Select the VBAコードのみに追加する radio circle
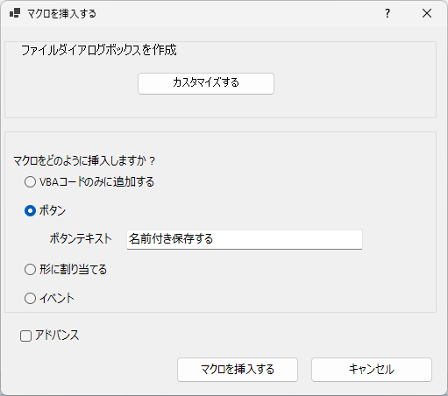This screenshot has height=396, width=448. pos(30,182)
